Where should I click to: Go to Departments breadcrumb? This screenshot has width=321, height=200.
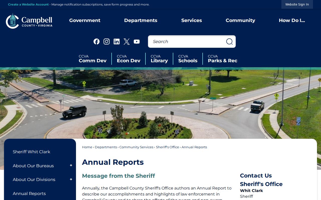pyautogui.click(x=106, y=147)
